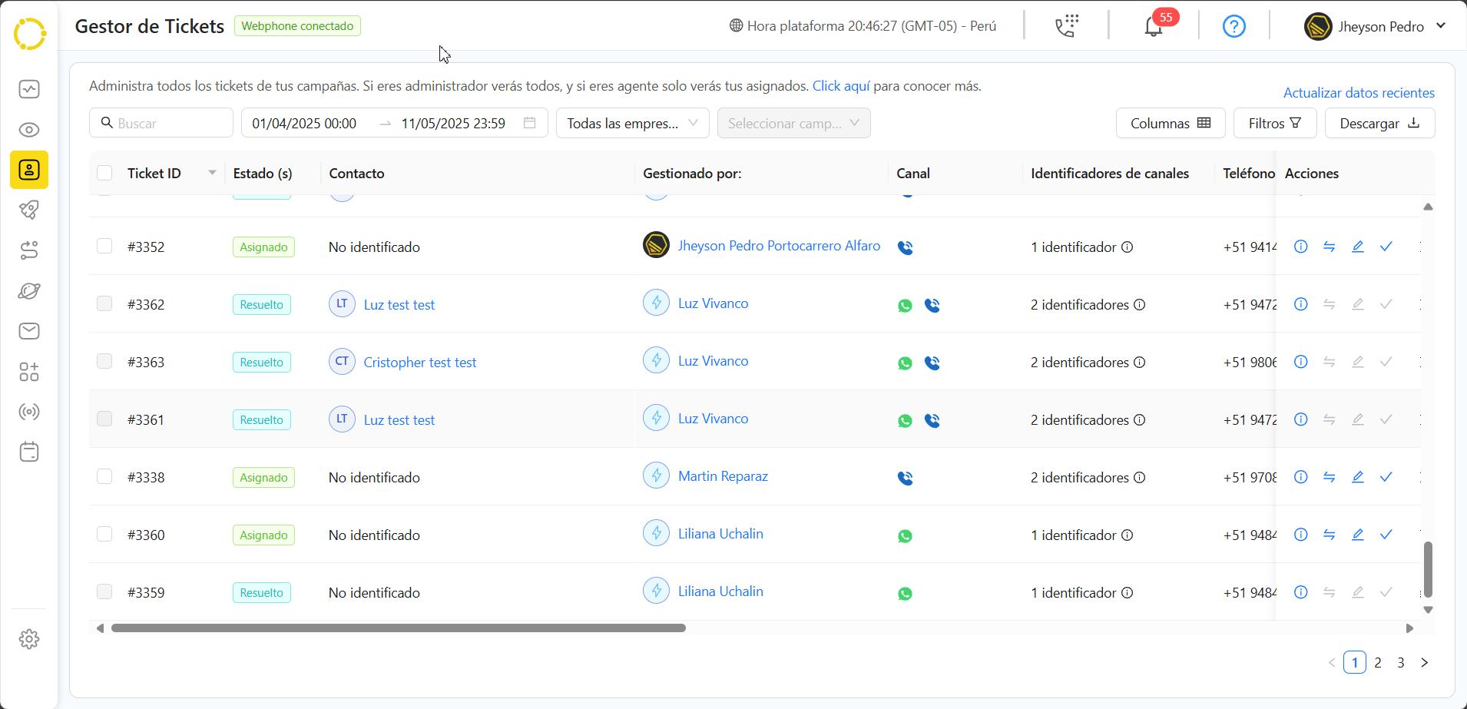Select checkbox for ticket #3352

[104, 246]
